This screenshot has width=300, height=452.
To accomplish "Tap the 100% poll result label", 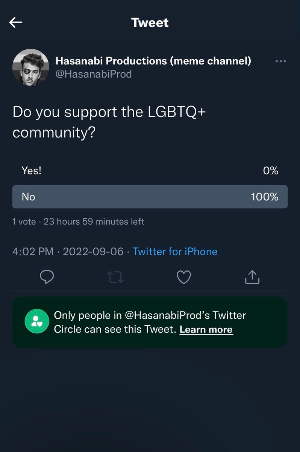I will pyautogui.click(x=265, y=197).
